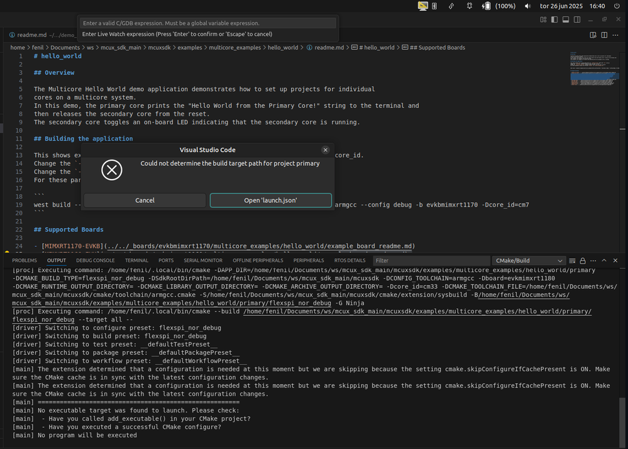628x449 pixels.
Task: Click the power button in top bar
Action: point(617,6)
